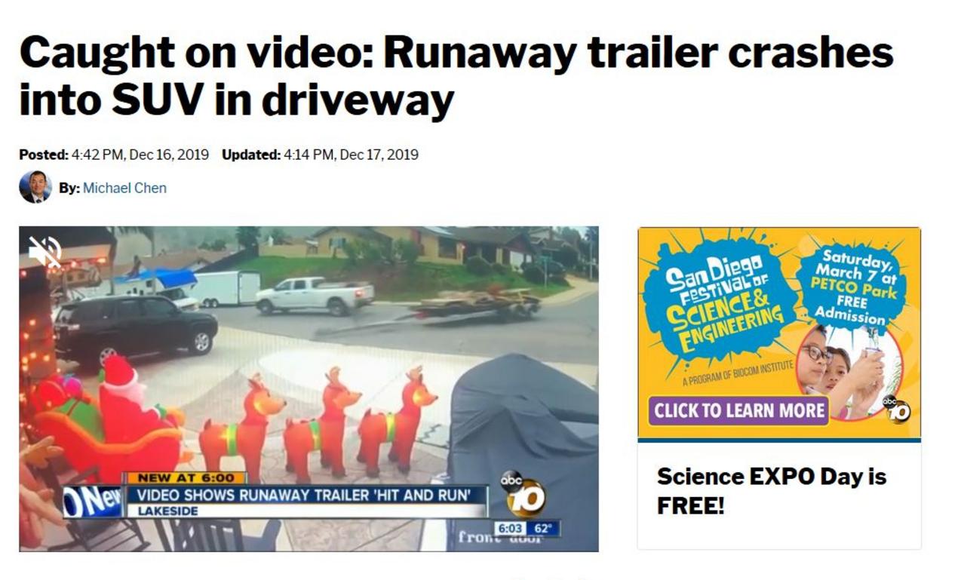Open the Science EXPO Day is FREE link
This screenshot has height=580, width=961.
pyautogui.click(x=772, y=490)
